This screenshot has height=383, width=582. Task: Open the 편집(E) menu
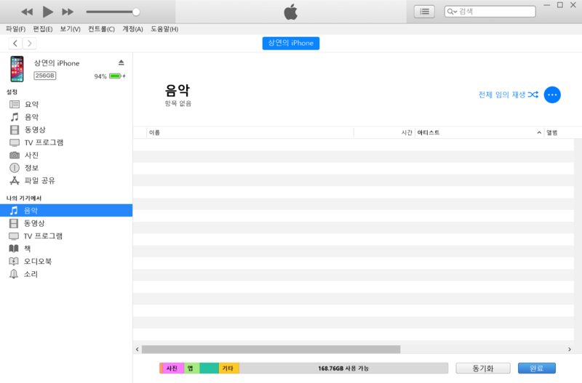click(43, 29)
